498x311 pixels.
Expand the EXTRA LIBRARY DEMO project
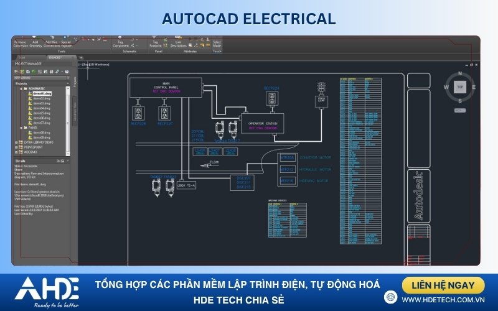click(x=16, y=142)
